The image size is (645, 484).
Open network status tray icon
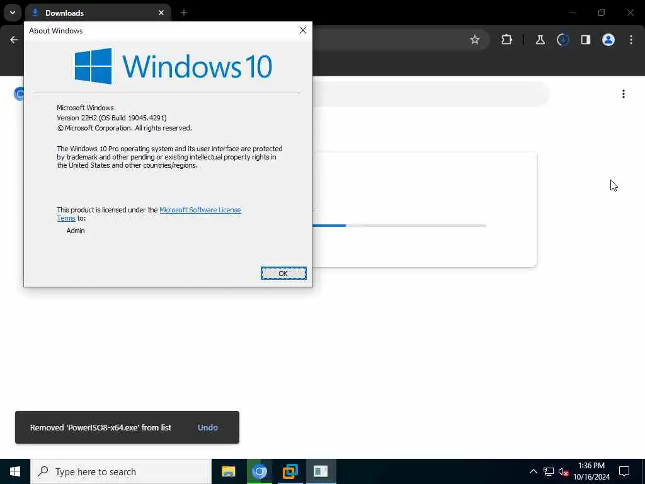point(549,471)
